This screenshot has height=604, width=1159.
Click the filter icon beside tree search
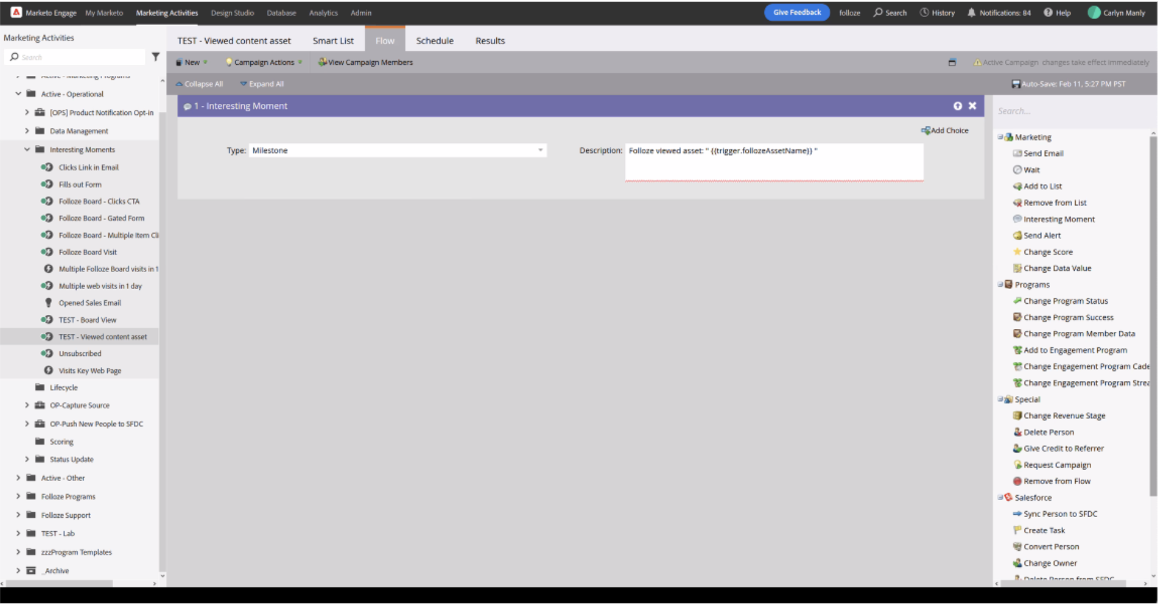(x=155, y=57)
